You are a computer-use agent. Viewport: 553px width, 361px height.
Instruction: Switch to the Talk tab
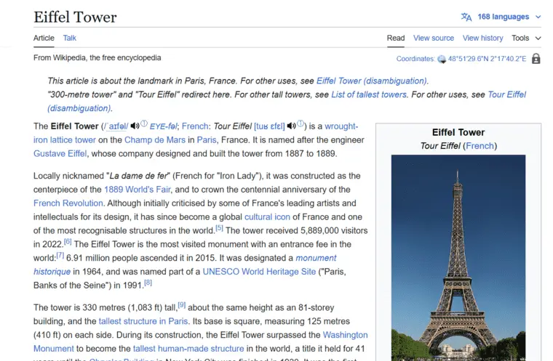(69, 38)
